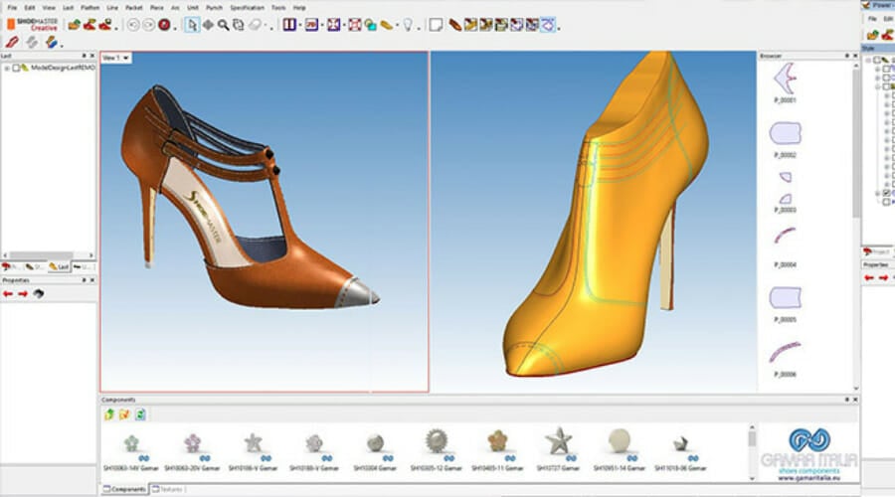Select piece thumbnail P_00004 in Browser
Viewport: 895px width, 497px height.
pyautogui.click(x=785, y=236)
